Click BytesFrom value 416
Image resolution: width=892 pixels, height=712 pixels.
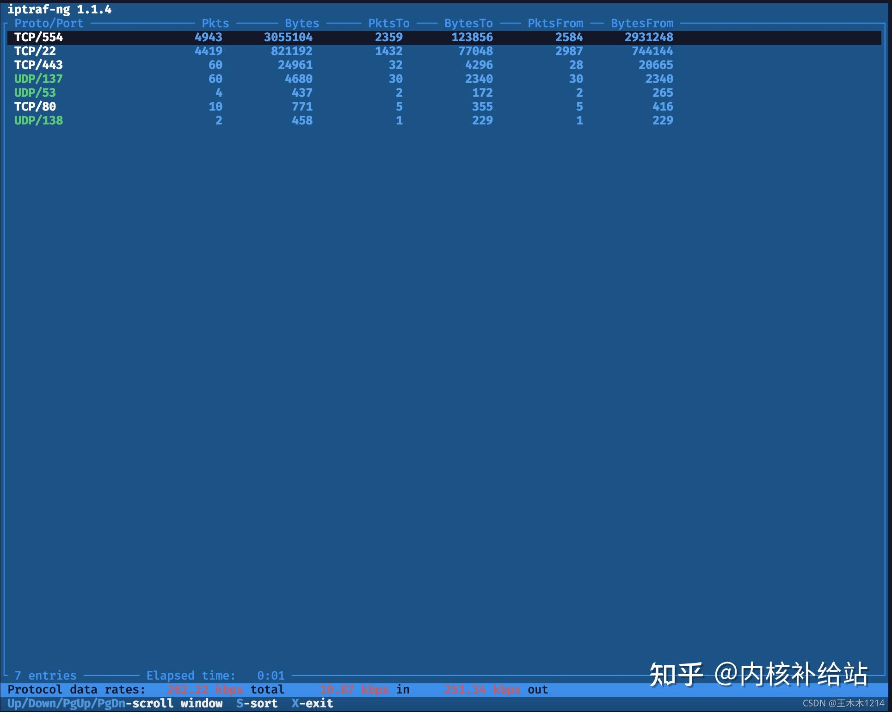click(663, 107)
